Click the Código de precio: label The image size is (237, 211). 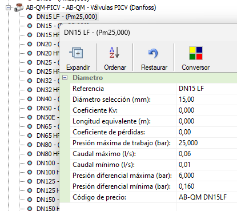coord(99,197)
